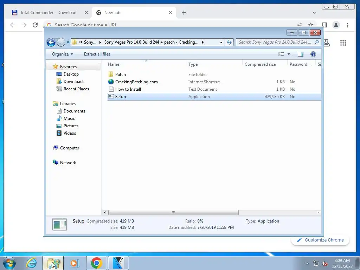Open Google apps grid
Image resolution: width=360 pixels, height=270 pixels.
point(343,43)
